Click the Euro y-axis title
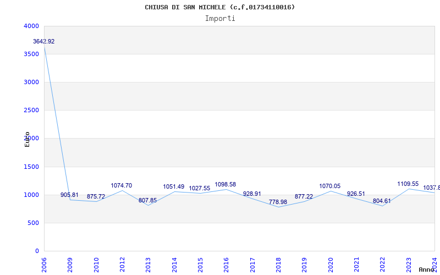The height and width of the screenshot is (275, 440). pyautogui.click(x=27, y=140)
